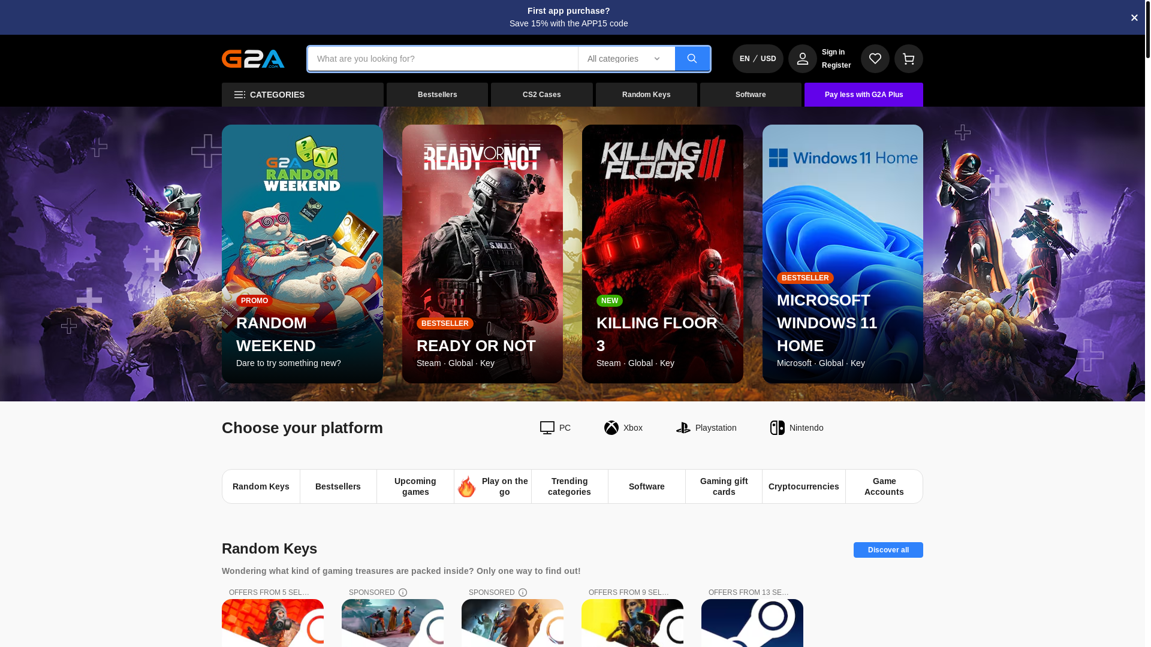Click the user account avatar icon
Viewport: 1151px width, 647px height.
803,59
